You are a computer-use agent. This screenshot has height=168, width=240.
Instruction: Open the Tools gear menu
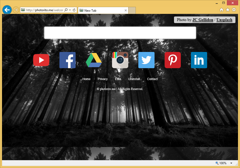pos(234,10)
